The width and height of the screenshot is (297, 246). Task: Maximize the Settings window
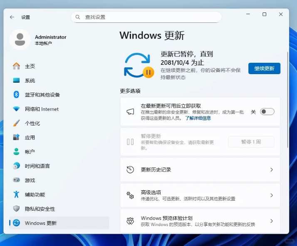pyautogui.click(x=264, y=14)
